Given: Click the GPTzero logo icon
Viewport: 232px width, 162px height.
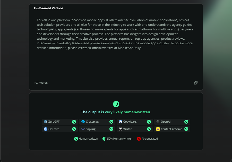Looking at the screenshot, I should [46, 129].
